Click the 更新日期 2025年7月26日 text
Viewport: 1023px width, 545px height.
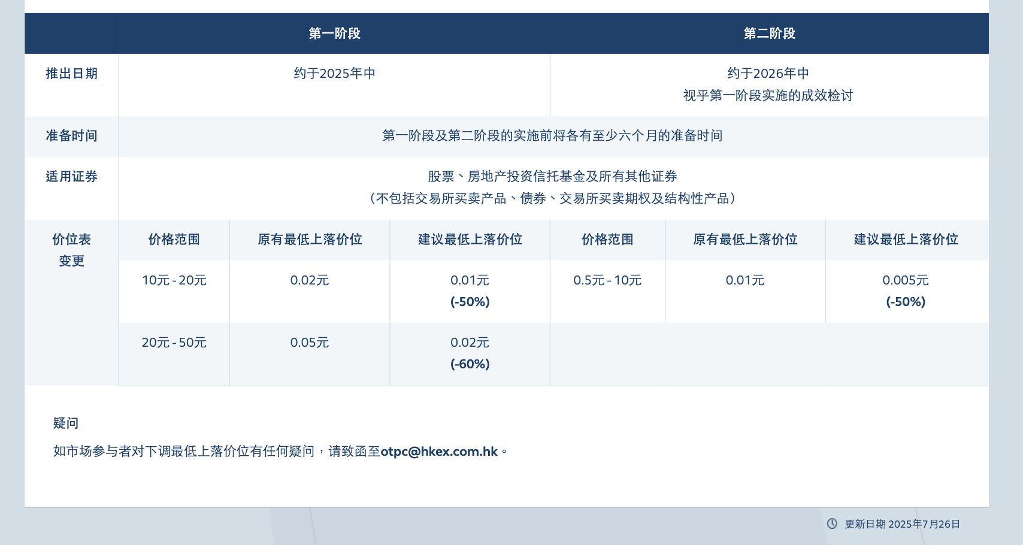click(x=902, y=524)
